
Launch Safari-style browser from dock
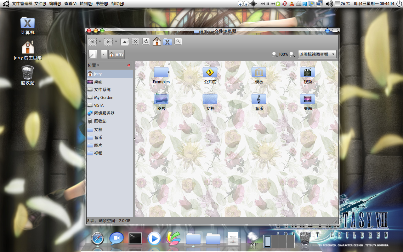(97, 238)
